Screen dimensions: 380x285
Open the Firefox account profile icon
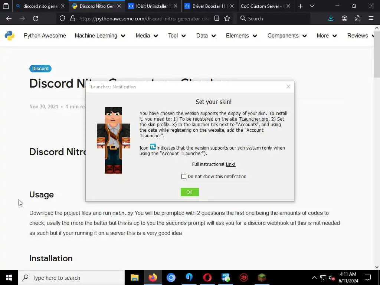344,19
